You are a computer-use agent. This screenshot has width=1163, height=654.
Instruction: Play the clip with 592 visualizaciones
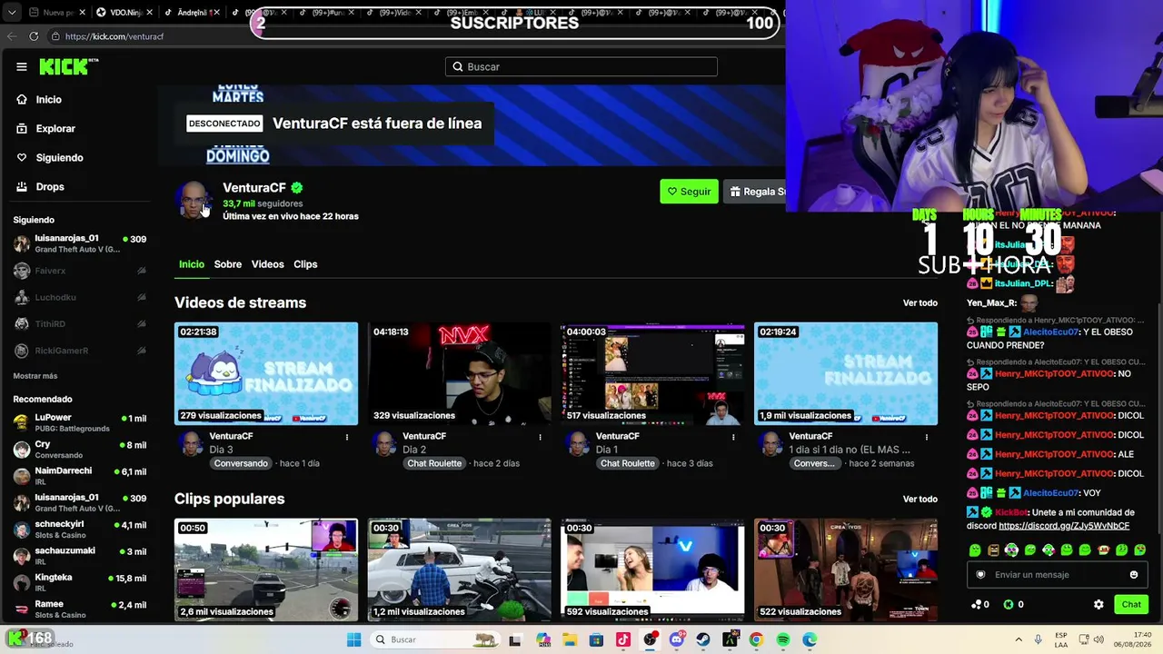pyautogui.click(x=652, y=570)
